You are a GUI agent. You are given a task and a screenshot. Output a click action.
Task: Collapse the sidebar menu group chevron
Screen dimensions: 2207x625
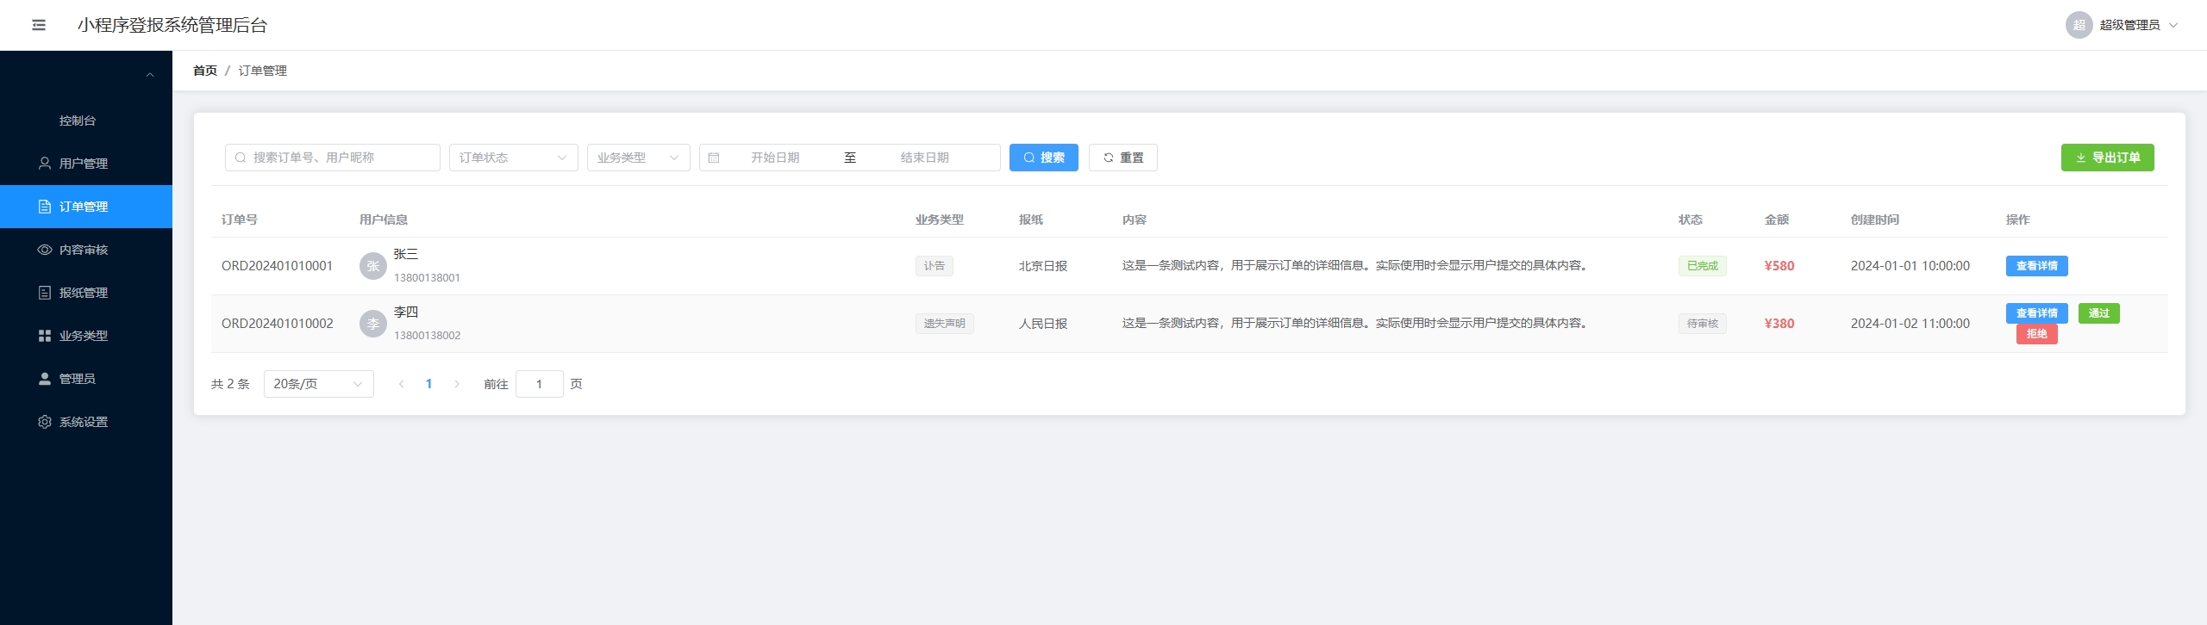pyautogui.click(x=150, y=76)
